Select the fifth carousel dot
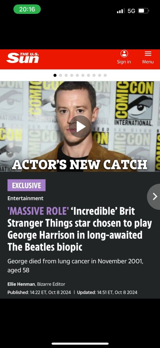160x348 pixels. [x=77, y=75]
